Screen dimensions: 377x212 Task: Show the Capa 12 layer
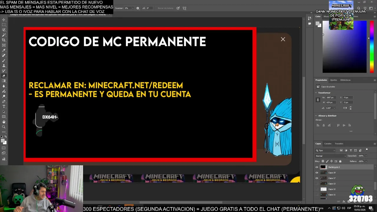coord(317,189)
